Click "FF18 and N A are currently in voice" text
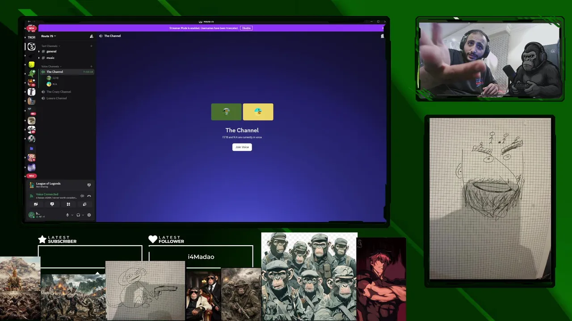The height and width of the screenshot is (321, 572). (242, 137)
